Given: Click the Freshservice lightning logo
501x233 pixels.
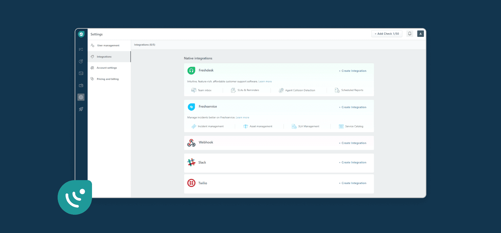Looking at the screenshot, I should [x=191, y=107].
